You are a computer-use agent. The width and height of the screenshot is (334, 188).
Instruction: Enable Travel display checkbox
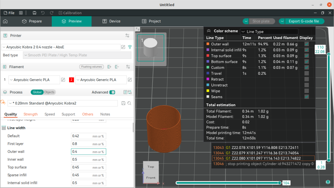tap(307, 73)
